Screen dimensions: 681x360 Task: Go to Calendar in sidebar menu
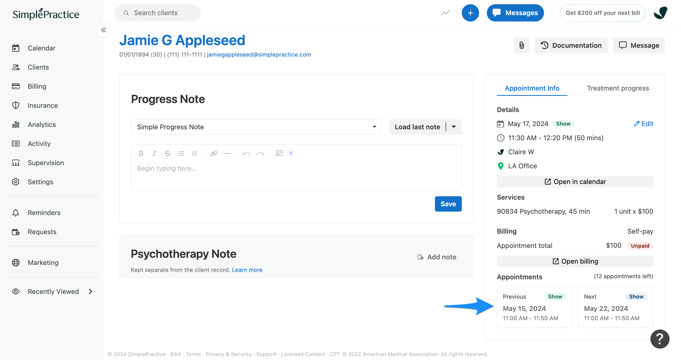click(x=41, y=48)
